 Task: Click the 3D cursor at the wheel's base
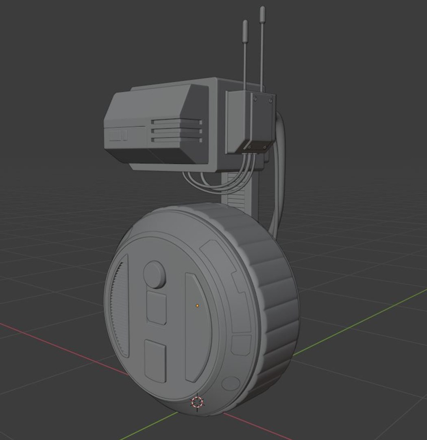tap(197, 403)
